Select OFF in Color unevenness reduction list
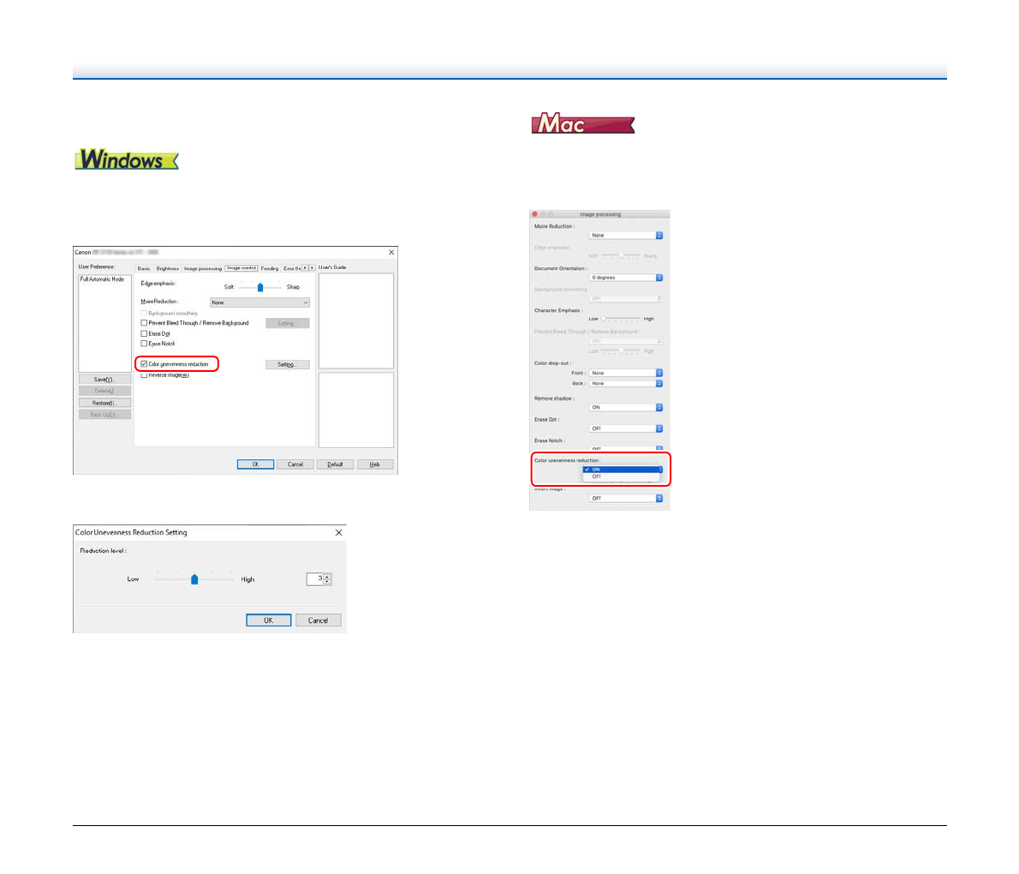The image size is (1019, 874). click(x=597, y=476)
